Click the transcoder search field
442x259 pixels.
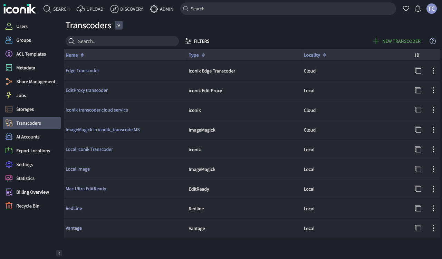pyautogui.click(x=122, y=41)
